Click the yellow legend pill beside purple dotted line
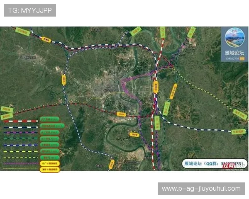This screenshot has height=199, width=249. coord(51,163)
